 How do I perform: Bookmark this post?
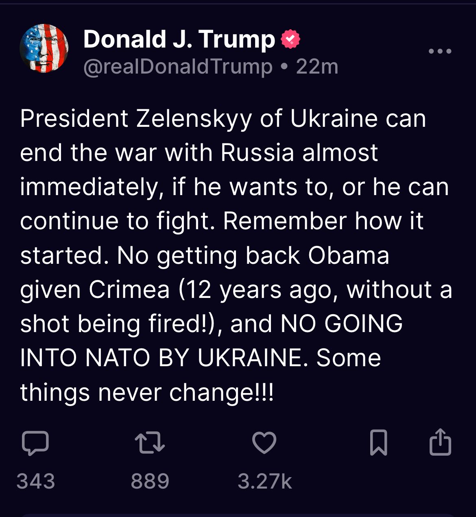(379, 442)
